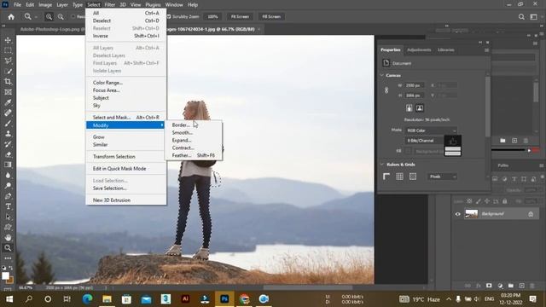Toggle guides icon in Rulers & Grids
The height and width of the screenshot is (307, 546).
413,177
